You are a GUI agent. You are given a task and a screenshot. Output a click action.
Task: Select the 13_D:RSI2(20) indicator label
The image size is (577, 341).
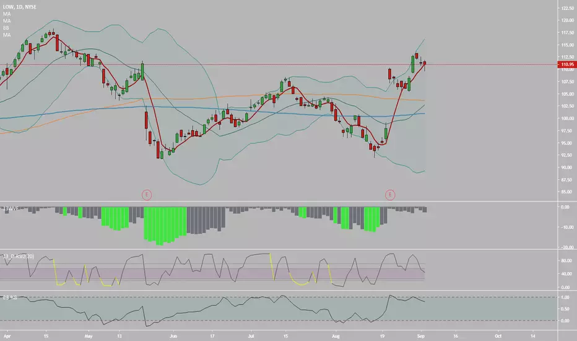pos(19,256)
